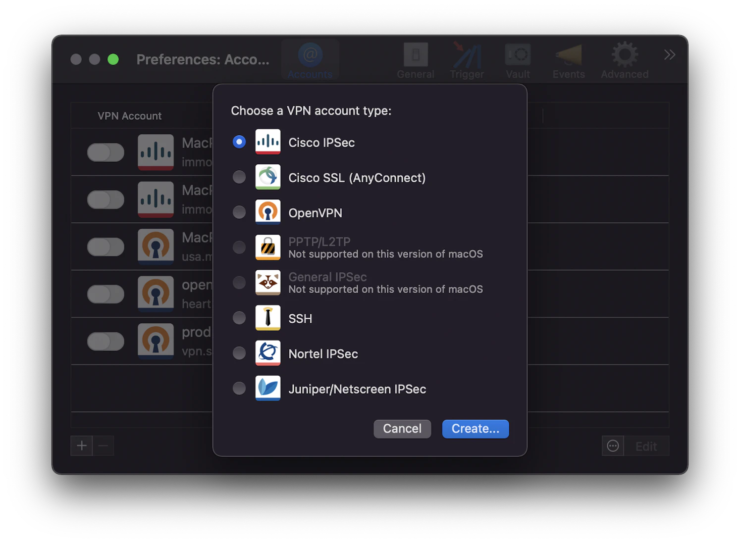Toggle the 'open' account switch

tap(106, 294)
